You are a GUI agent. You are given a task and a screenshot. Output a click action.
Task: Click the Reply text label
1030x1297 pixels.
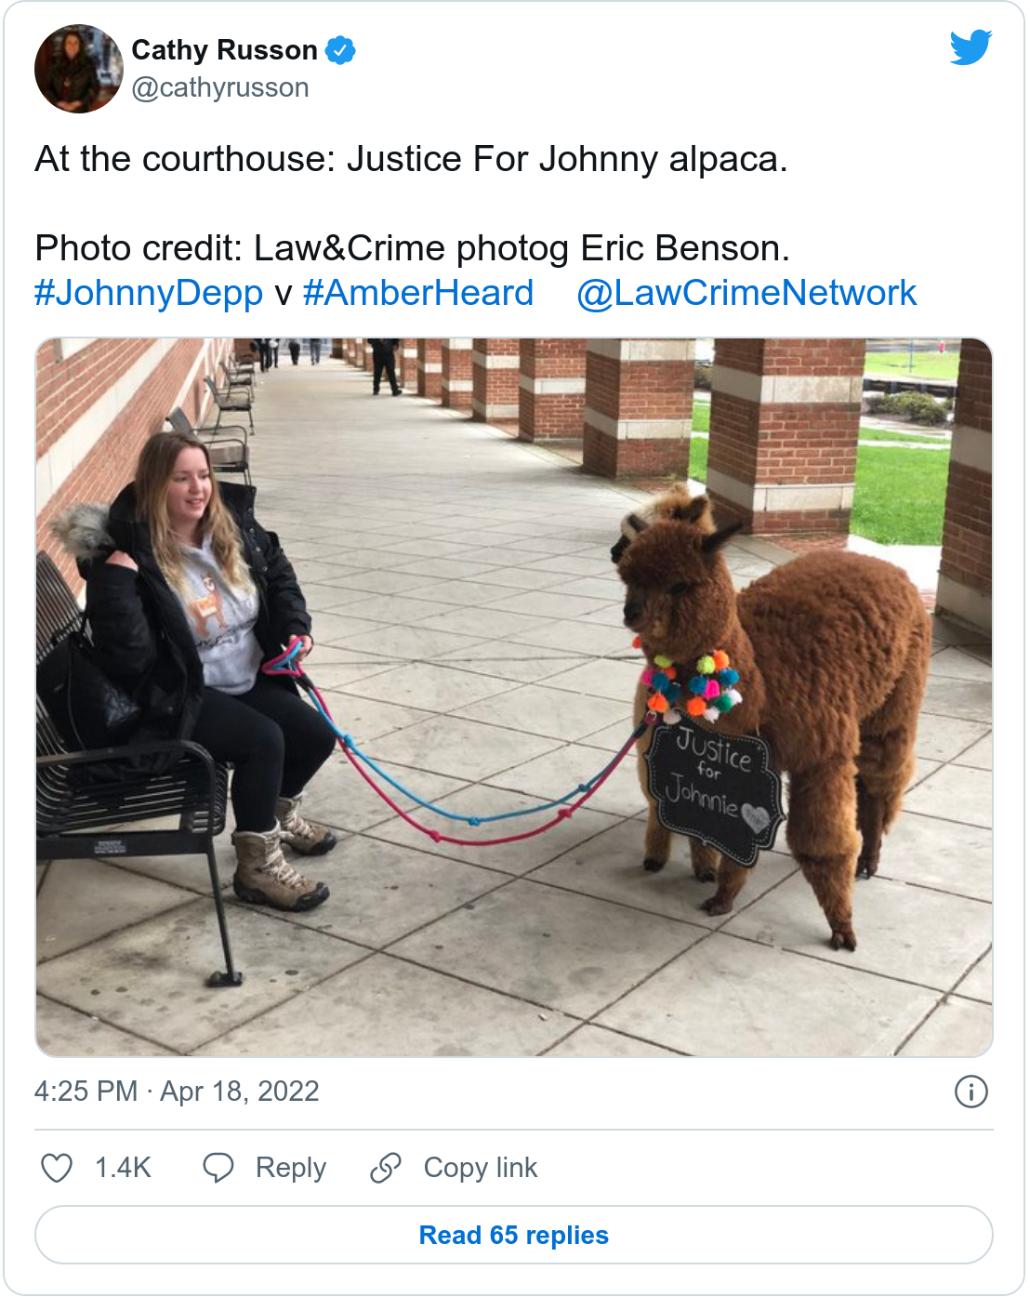click(x=291, y=1168)
